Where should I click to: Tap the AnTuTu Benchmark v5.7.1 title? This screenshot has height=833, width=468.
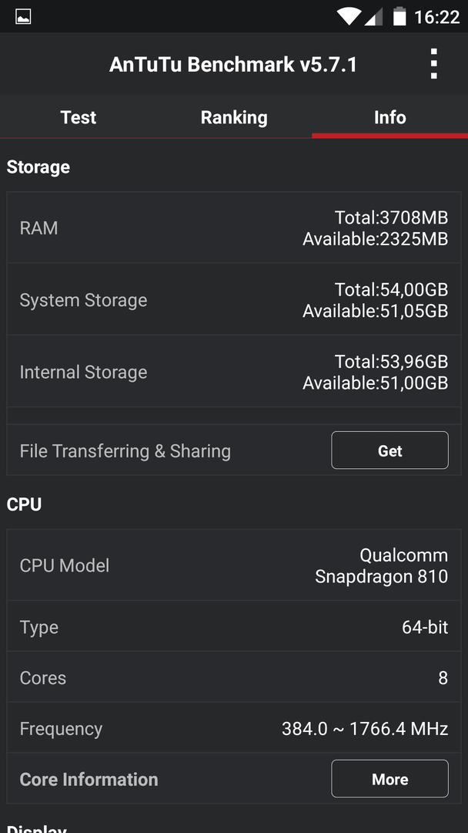[233, 65]
